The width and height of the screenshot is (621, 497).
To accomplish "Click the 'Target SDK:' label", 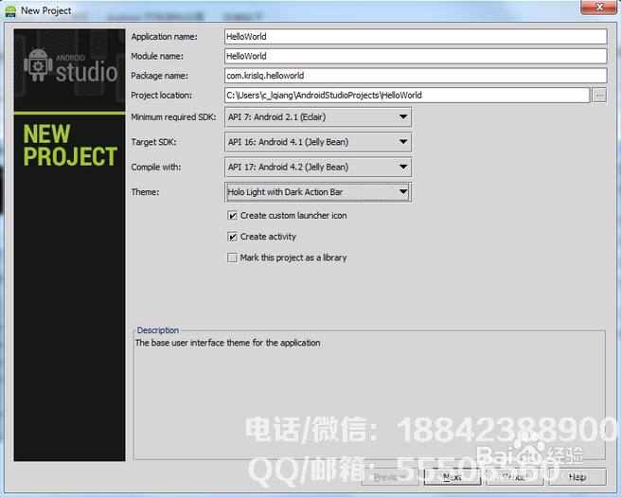I will [153, 142].
